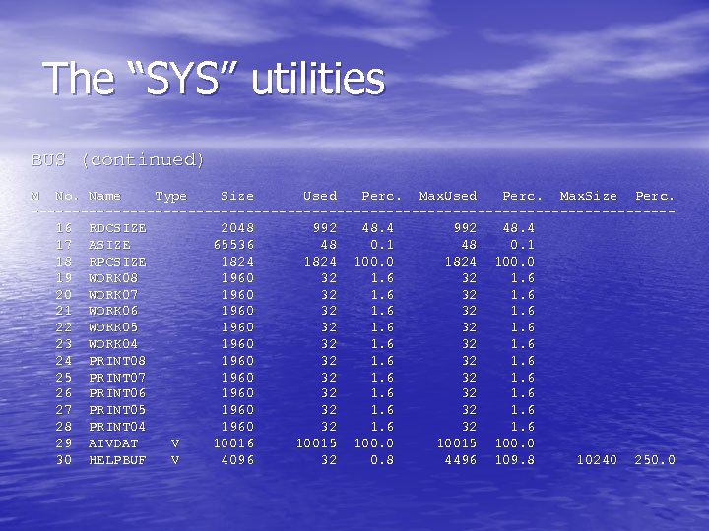Select the WORK06 row name

point(113,311)
